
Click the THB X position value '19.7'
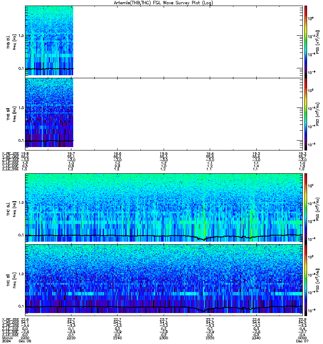coord(71,154)
